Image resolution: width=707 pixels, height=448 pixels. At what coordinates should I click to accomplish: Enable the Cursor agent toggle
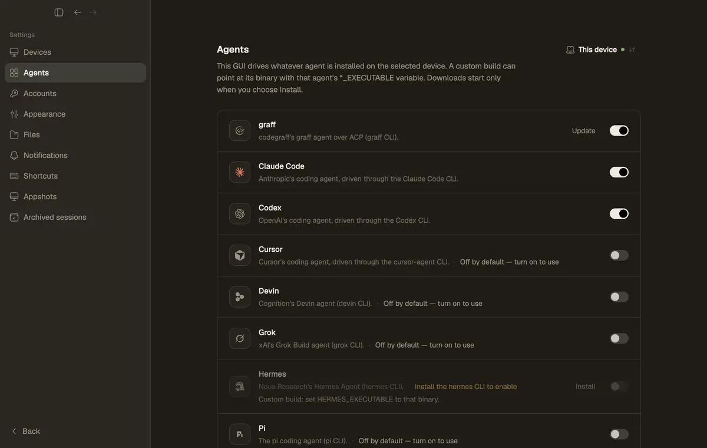pos(619,255)
